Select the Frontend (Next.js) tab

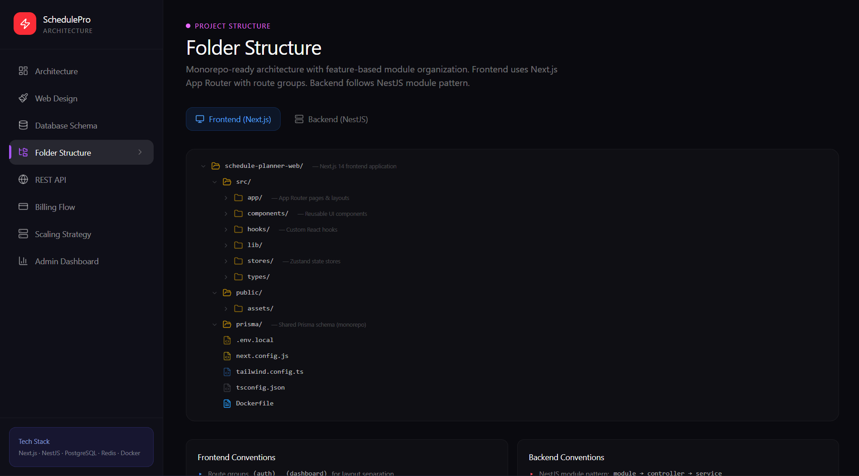tap(233, 119)
